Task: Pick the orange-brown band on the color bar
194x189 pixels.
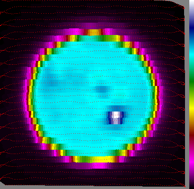Action: (x=192, y=122)
